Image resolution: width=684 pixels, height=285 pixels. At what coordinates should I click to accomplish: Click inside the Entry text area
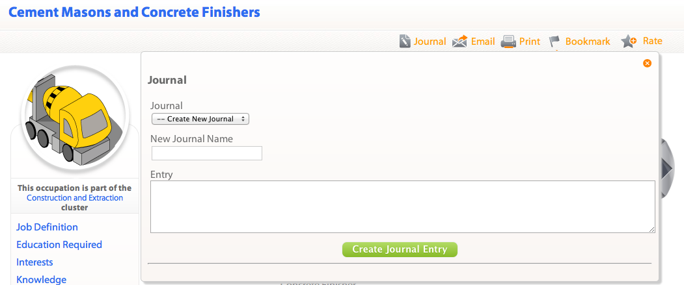click(402, 206)
